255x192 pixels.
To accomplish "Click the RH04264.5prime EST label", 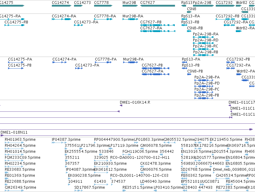I will [x=20, y=146].
